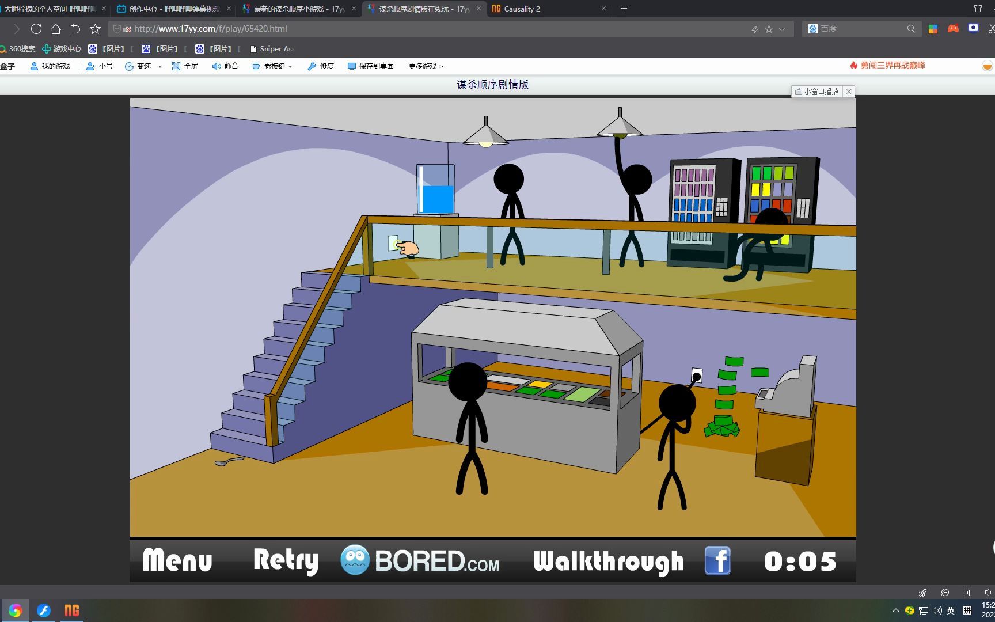The image size is (995, 622).
Task: Click the trash icon in browser status bar
Action: 967,592
